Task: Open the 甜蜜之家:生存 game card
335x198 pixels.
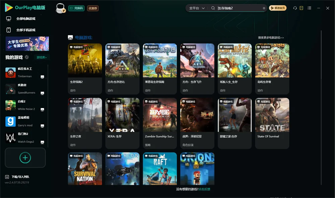Action: (x=234, y=123)
